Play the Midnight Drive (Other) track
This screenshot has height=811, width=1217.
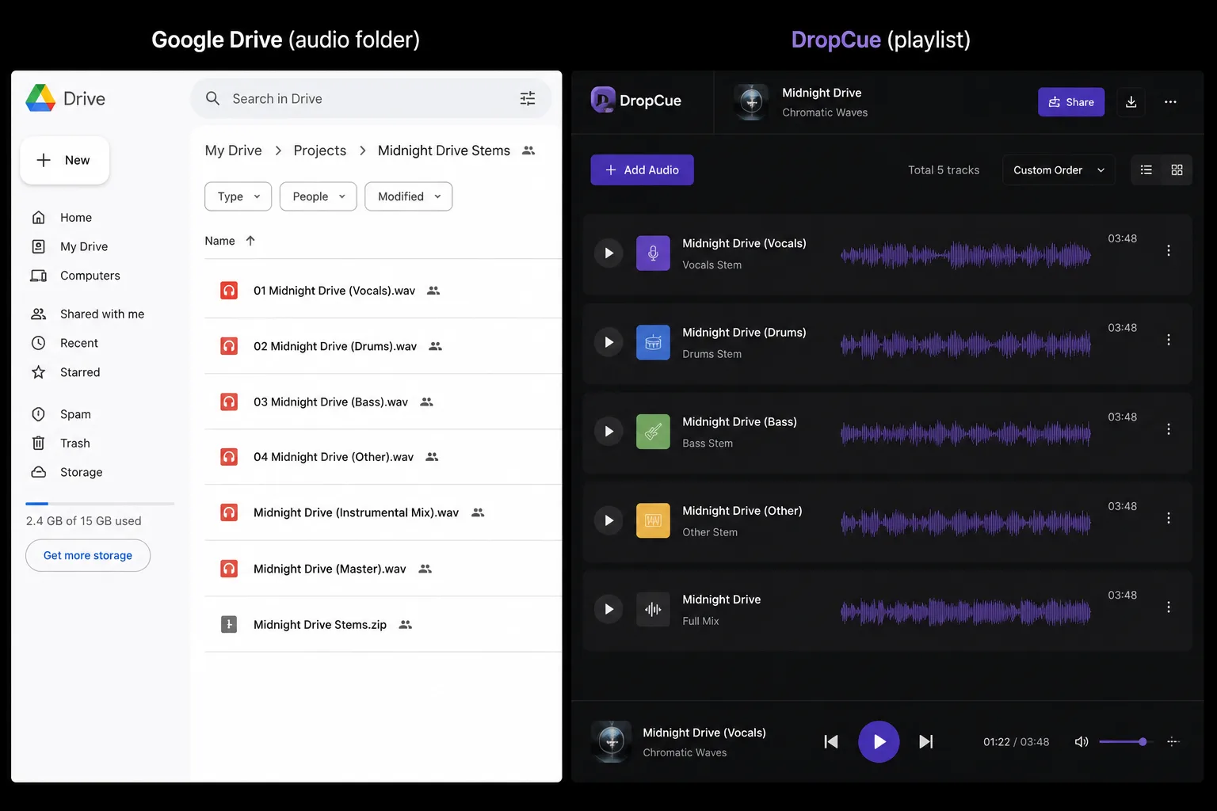coord(608,520)
